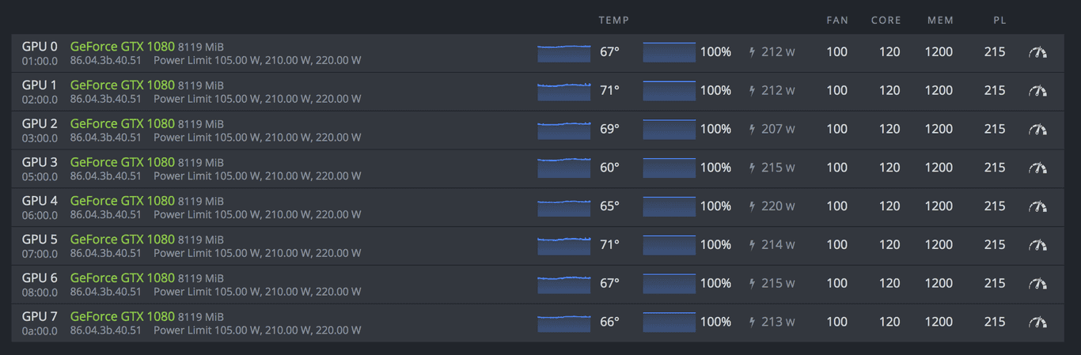Image resolution: width=1081 pixels, height=355 pixels.
Task: Click GPU 3 speedometer overclock icon
Action: (x=1037, y=168)
